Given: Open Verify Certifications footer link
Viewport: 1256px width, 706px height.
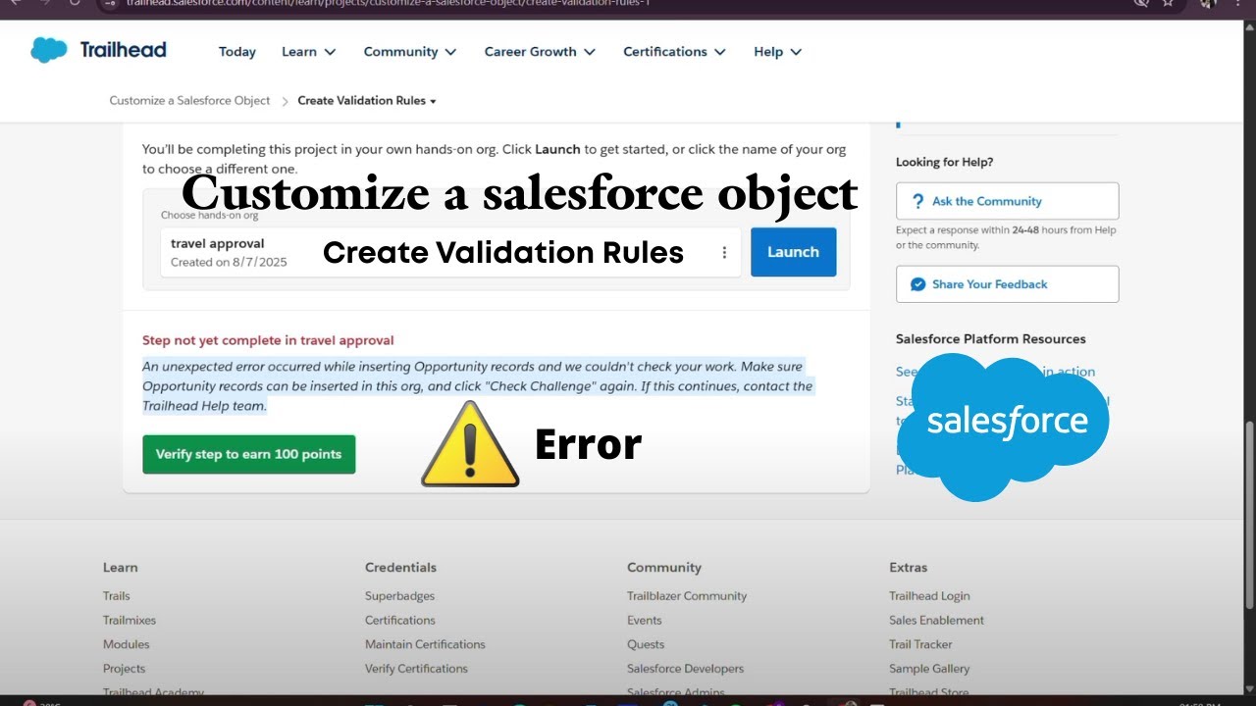Looking at the screenshot, I should pyautogui.click(x=416, y=669).
